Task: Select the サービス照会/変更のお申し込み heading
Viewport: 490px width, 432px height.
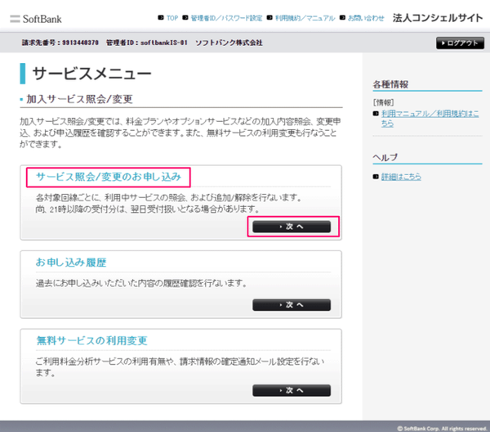Action: pyautogui.click(x=109, y=177)
